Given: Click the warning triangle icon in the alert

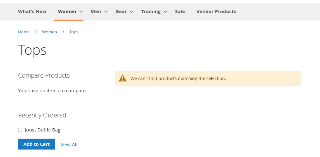Looking at the screenshot, I should click(122, 78).
